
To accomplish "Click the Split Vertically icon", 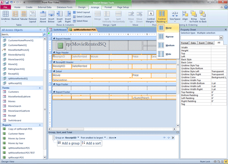I will 107,17.
